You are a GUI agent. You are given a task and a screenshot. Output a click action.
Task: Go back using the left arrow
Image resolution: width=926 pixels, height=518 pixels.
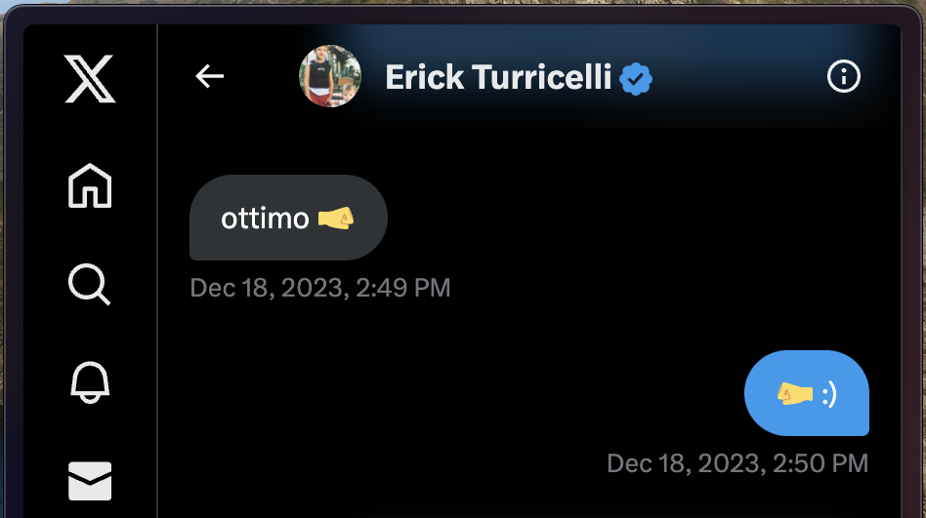pyautogui.click(x=210, y=76)
